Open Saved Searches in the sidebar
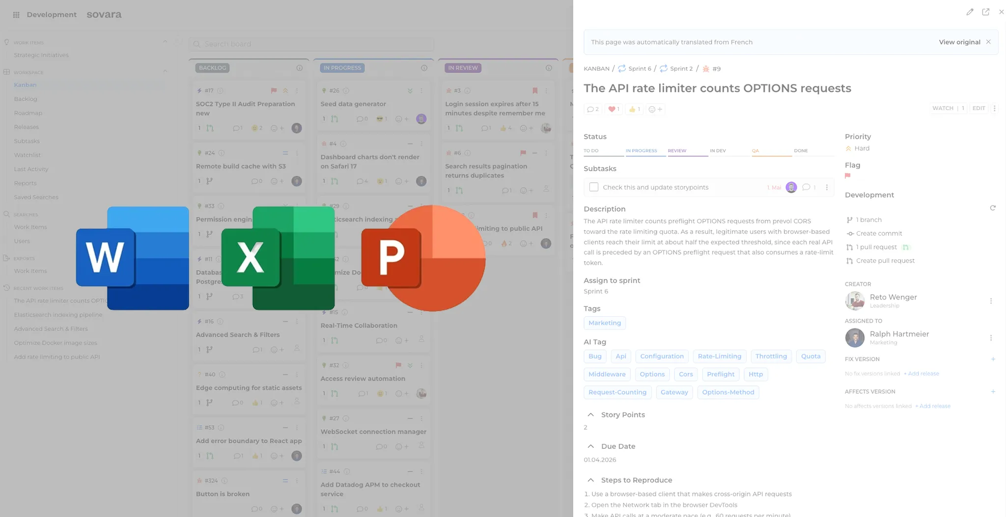 coord(36,197)
